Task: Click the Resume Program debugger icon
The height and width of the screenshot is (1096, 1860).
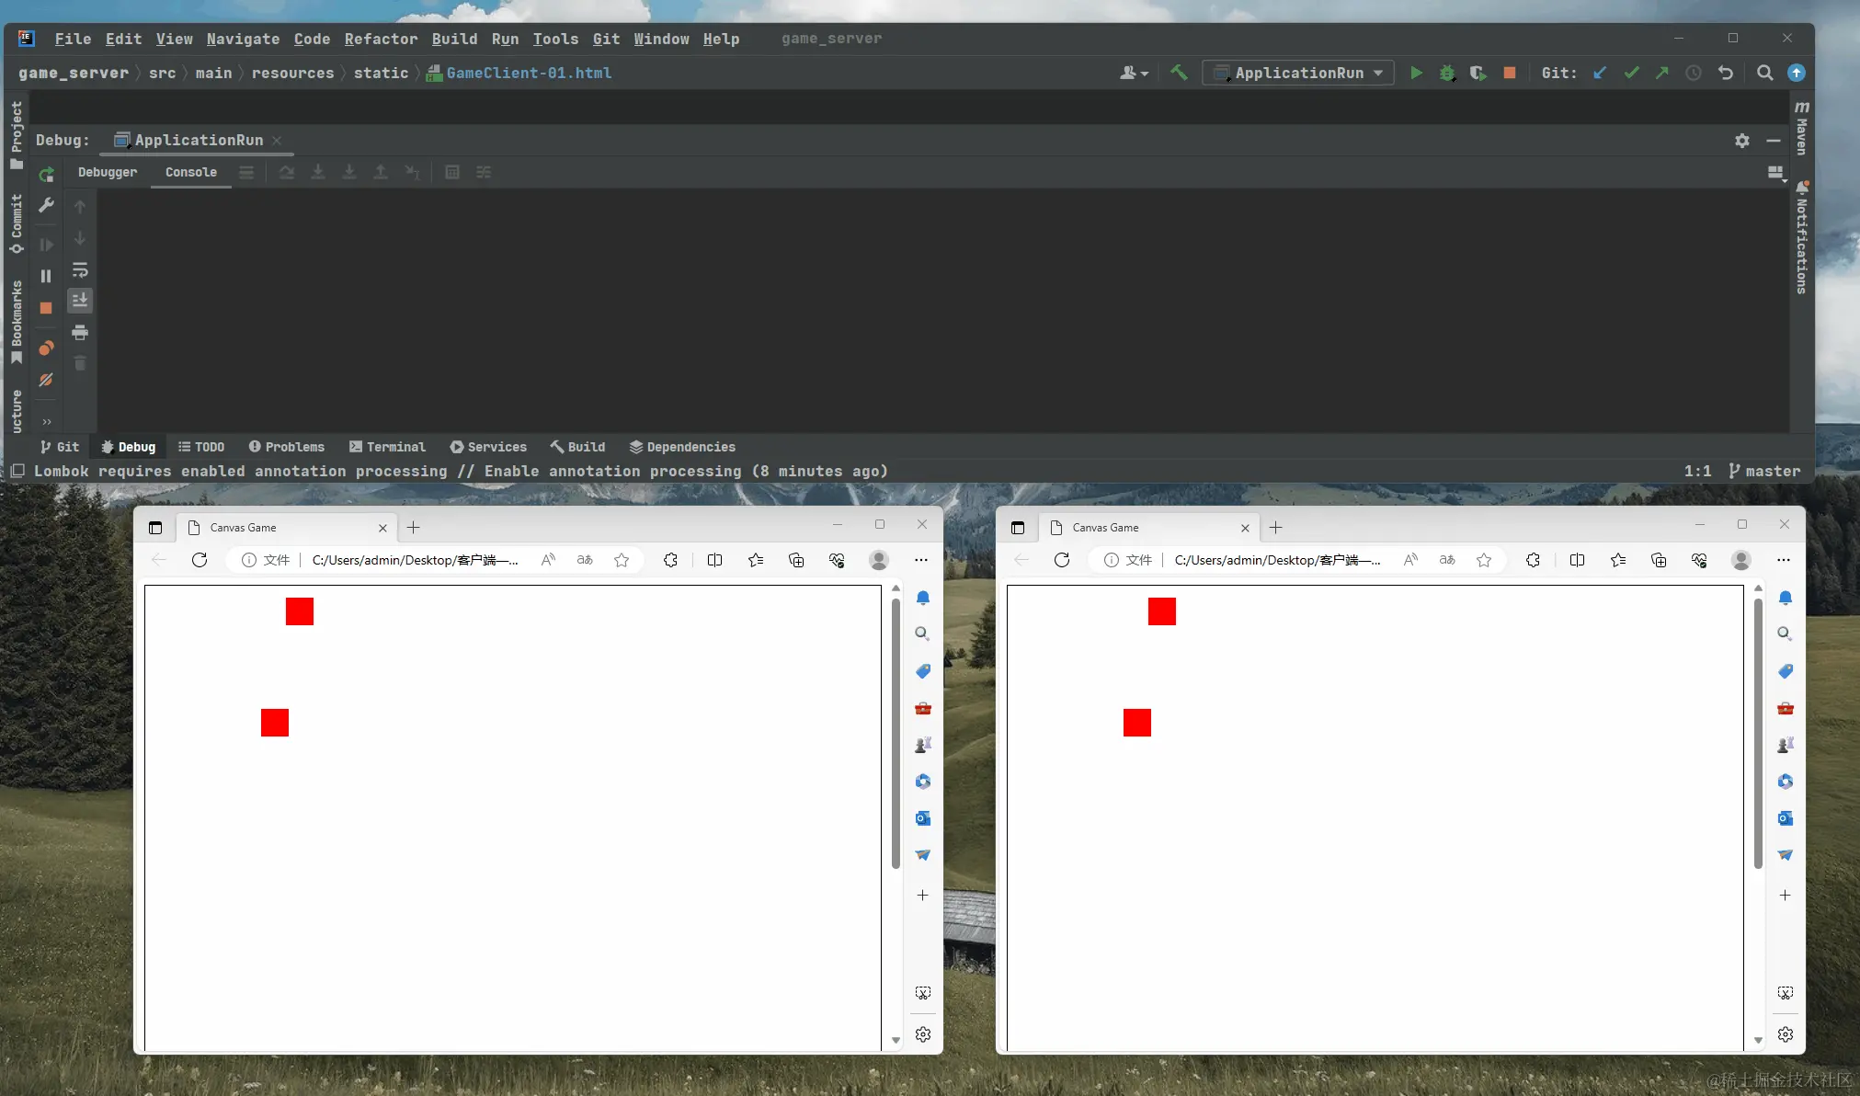Action: click(46, 244)
